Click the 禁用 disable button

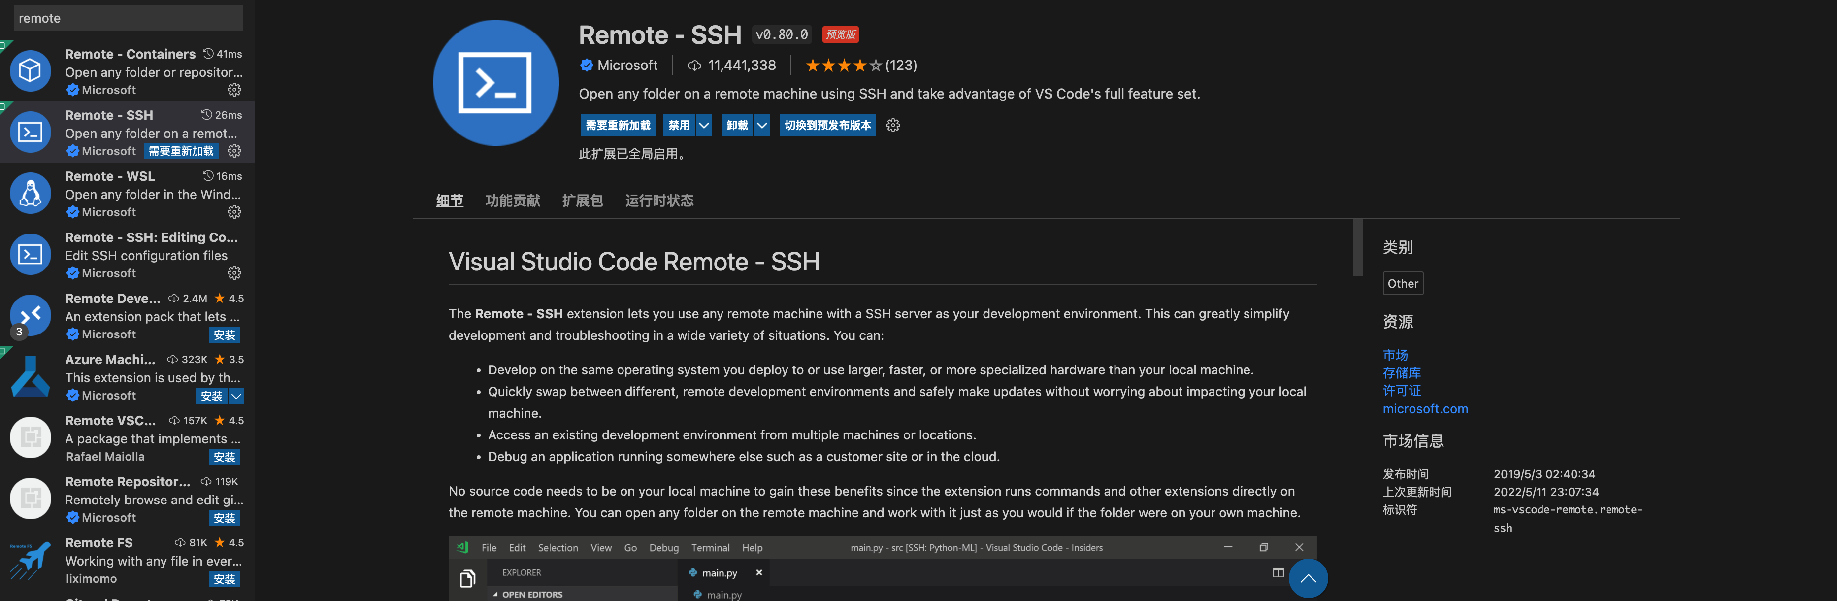tap(679, 126)
